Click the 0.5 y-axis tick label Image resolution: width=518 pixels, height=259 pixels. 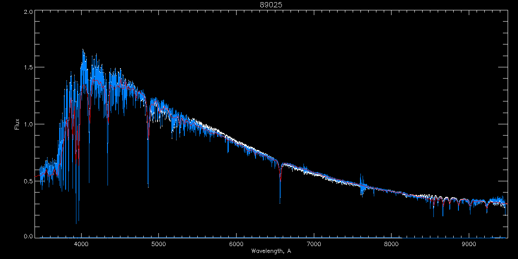click(x=28, y=181)
